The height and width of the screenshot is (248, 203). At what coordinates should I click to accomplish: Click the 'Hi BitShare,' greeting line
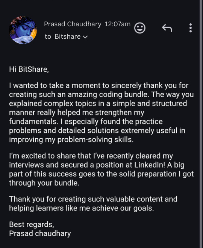point(29,69)
